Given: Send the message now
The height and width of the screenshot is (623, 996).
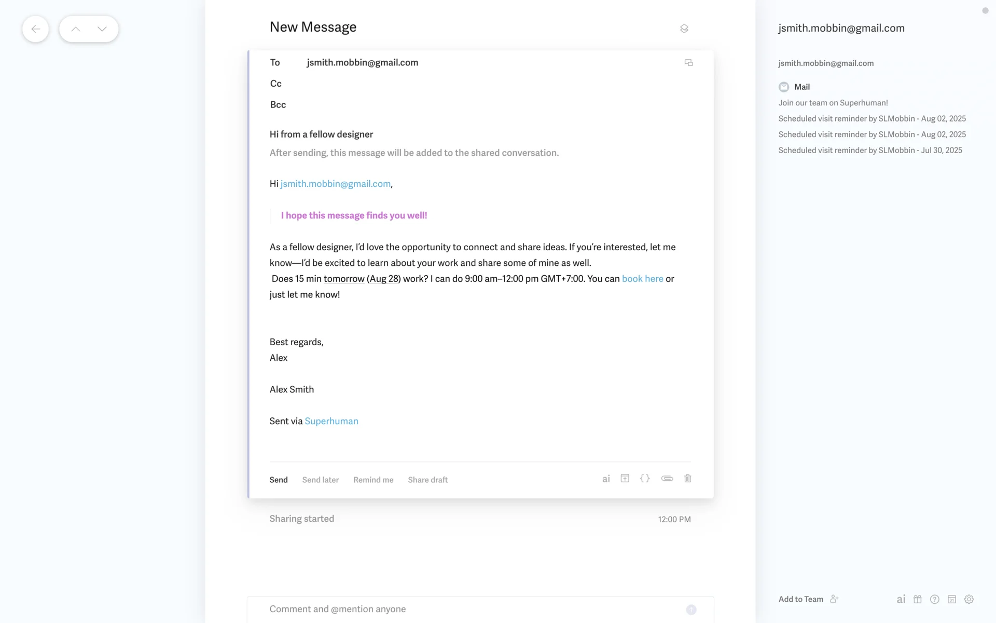Looking at the screenshot, I should [279, 480].
